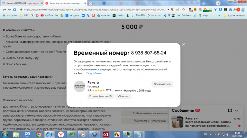Click Подписаться на продавца button
Screen dimensions: 247x138
[x=150, y=121]
